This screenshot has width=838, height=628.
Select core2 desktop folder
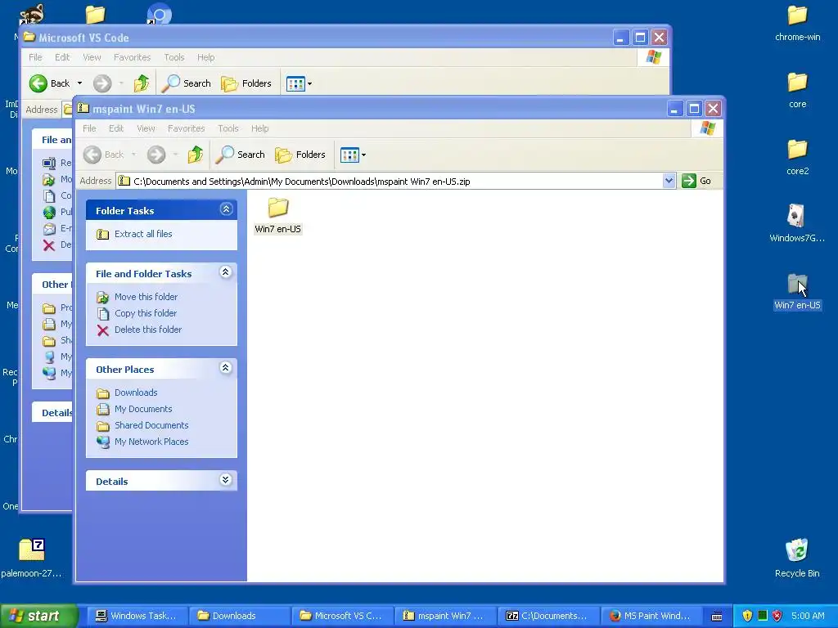797,158
